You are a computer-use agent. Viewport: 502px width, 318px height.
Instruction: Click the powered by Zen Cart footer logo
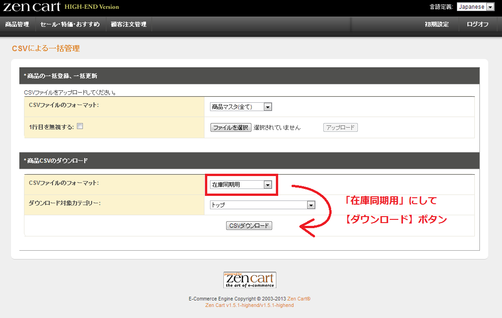coord(250,280)
